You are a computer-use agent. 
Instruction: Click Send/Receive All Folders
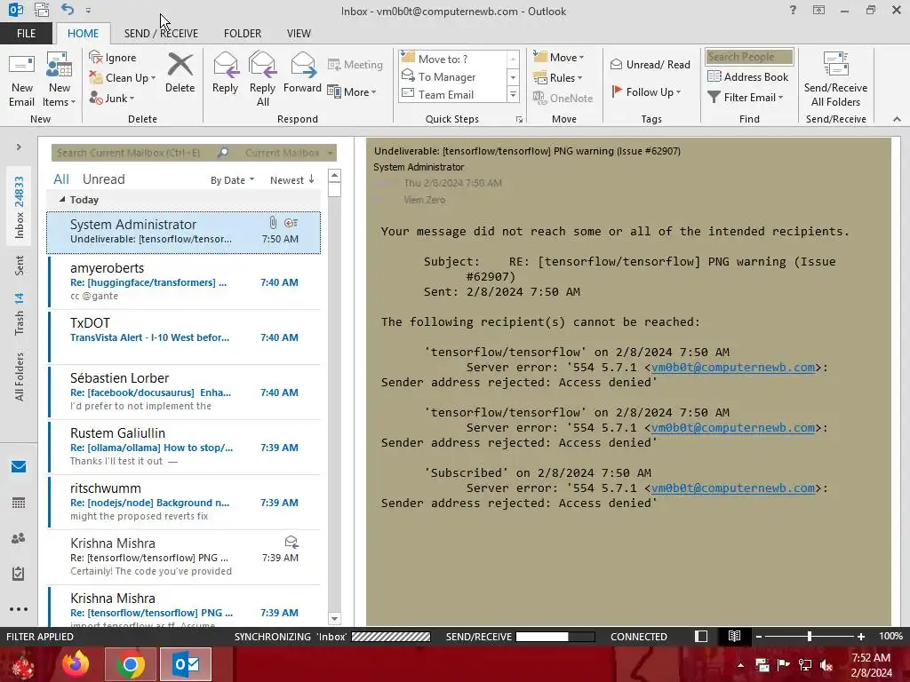tap(835, 80)
